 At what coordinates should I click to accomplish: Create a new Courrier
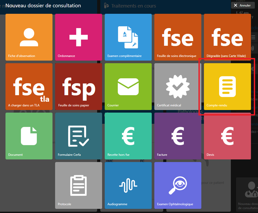(x=128, y=87)
